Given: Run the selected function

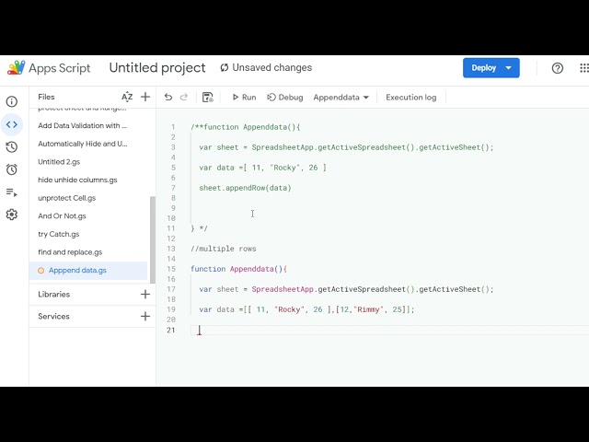Looking at the screenshot, I should pos(244,98).
